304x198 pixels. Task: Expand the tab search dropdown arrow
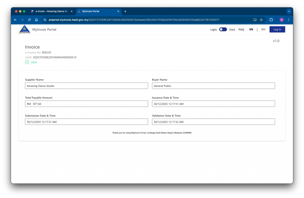pyautogui.click(x=289, y=11)
